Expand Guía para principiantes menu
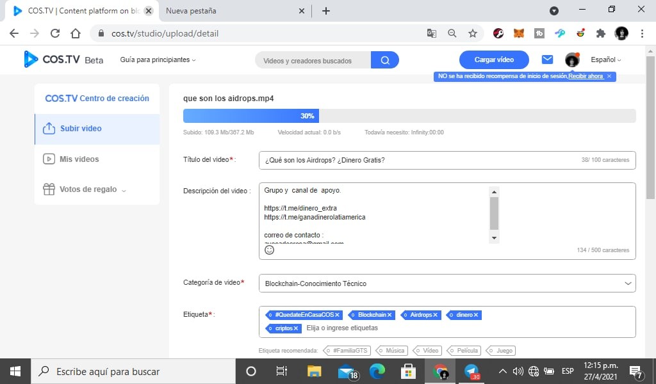656x384 pixels. pos(158,60)
